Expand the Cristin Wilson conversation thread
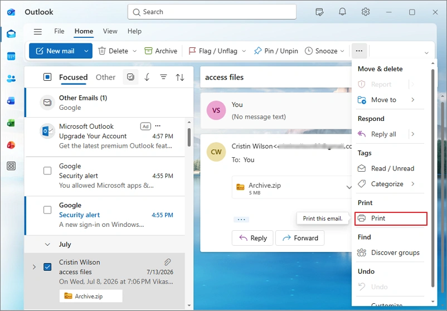This screenshot has height=311, width=447. (x=34, y=267)
